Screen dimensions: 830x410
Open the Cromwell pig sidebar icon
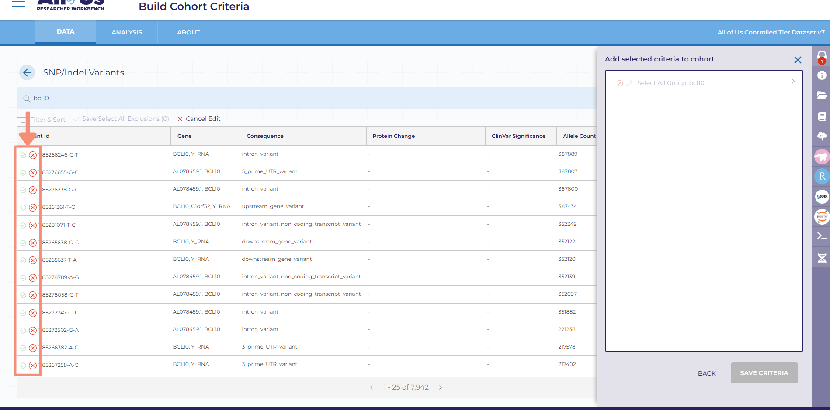[822, 157]
